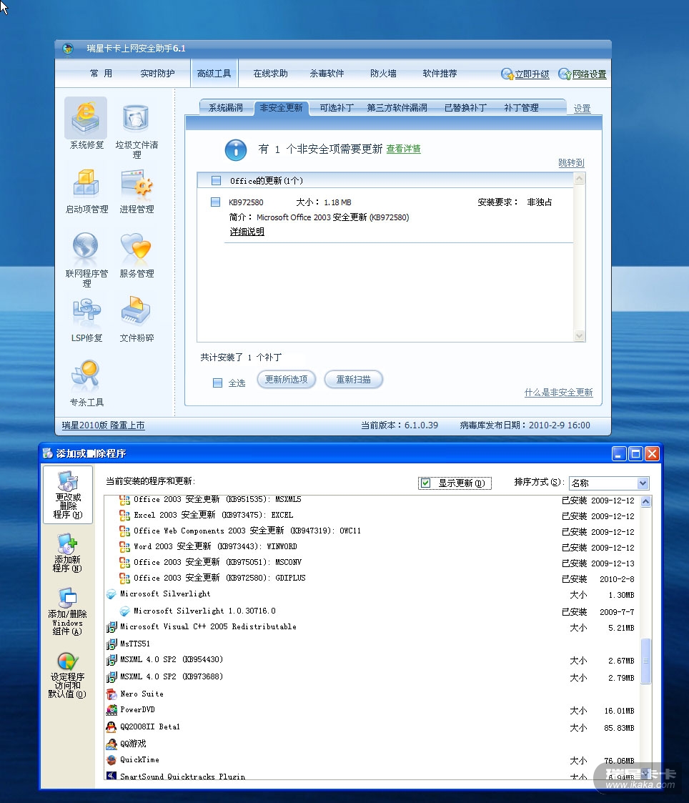
Task: Click the 设置 link beside the patch tabs
Action: coord(582,109)
